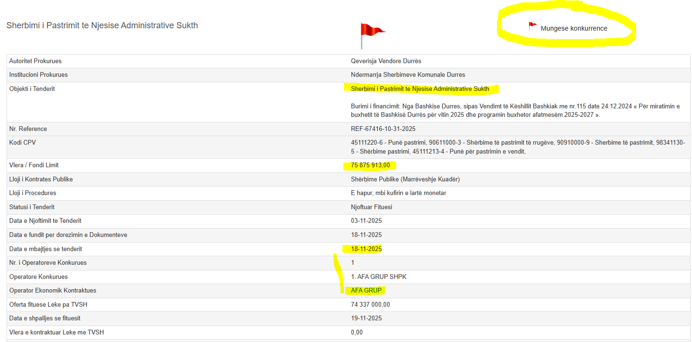
Task: Click tender announcement date 03-11-2025
Action: coord(366,220)
